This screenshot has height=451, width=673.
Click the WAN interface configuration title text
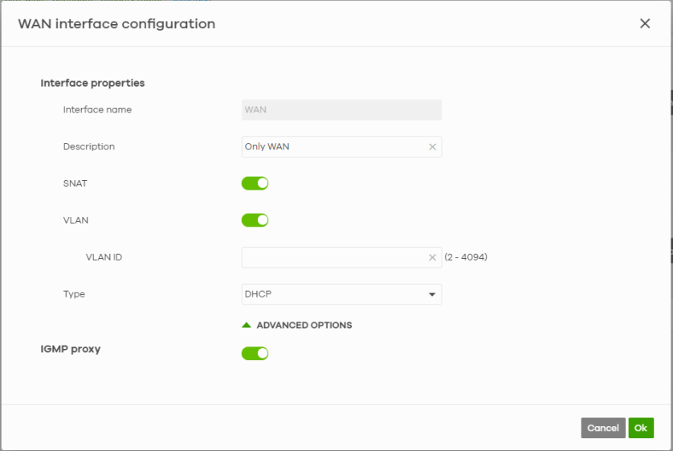tap(116, 24)
